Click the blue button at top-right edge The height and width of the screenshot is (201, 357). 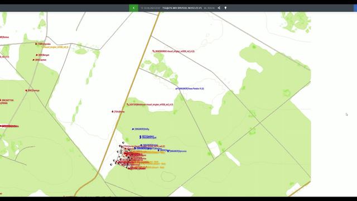tap(355, 8)
